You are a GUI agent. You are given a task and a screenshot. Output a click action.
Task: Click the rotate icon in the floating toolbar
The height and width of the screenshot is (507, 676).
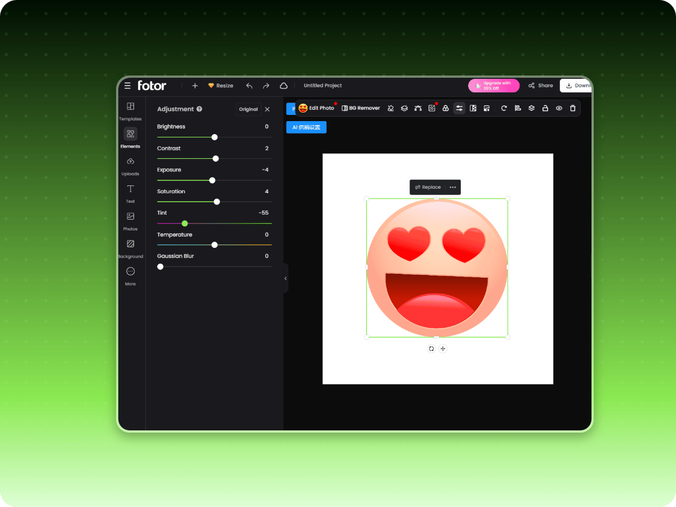(504, 108)
